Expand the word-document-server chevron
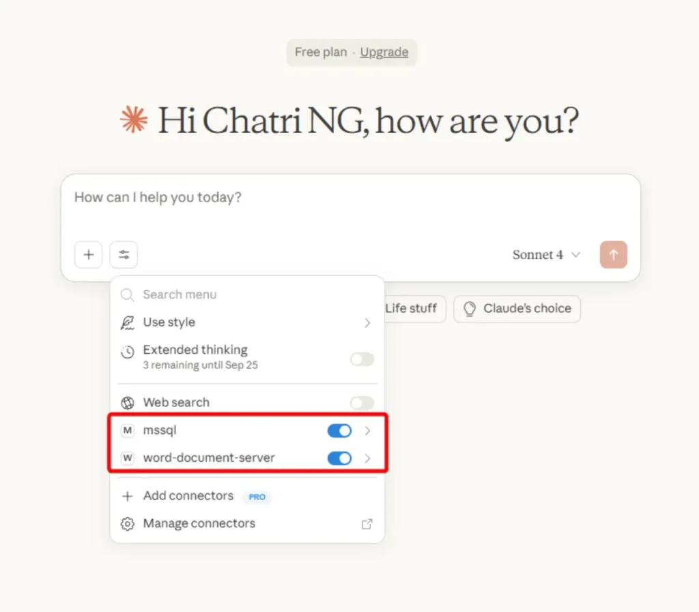699x612 pixels. click(x=368, y=458)
